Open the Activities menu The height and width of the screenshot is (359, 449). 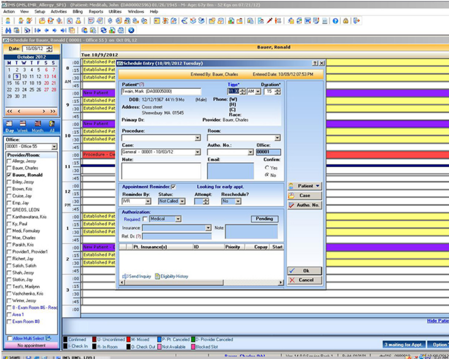[x=59, y=11]
